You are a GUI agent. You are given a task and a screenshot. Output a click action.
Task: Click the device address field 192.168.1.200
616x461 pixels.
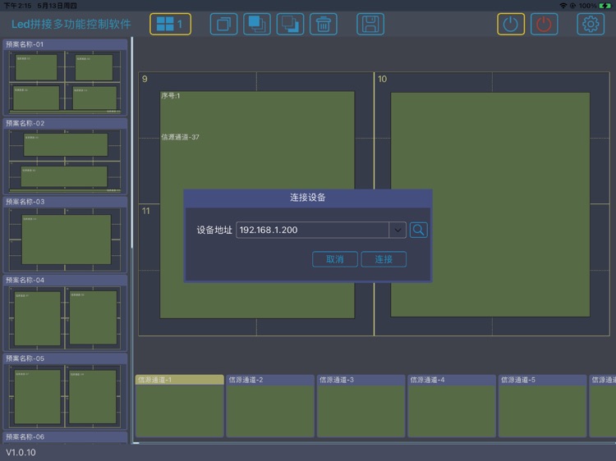(312, 230)
